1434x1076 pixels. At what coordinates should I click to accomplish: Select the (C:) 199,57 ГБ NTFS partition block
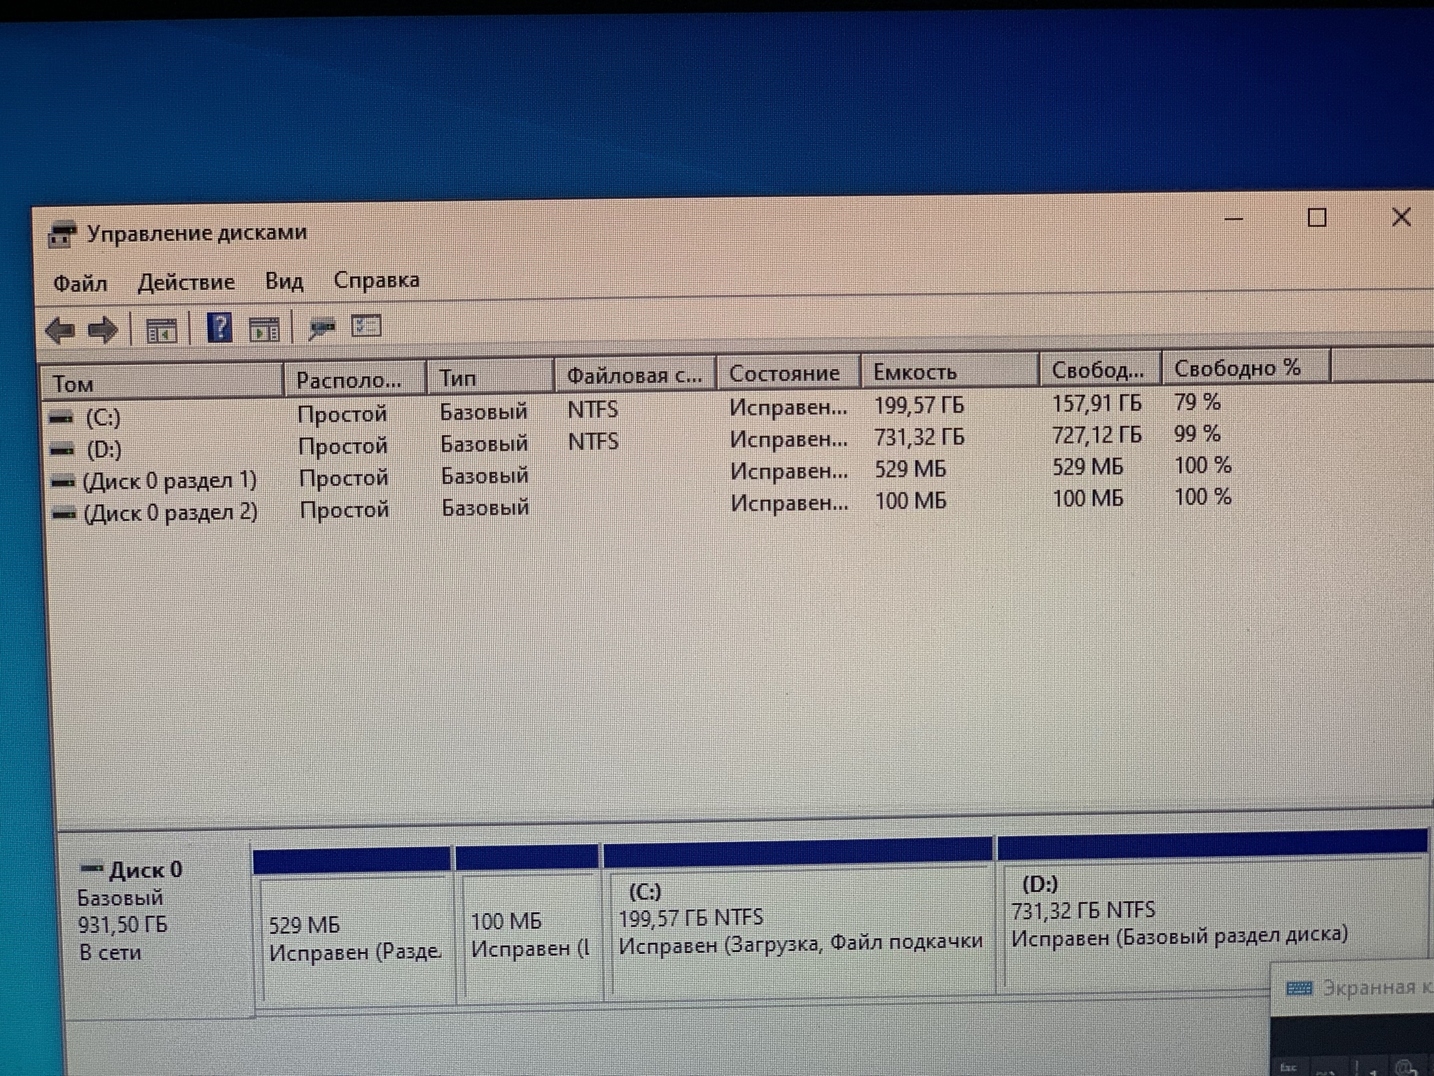point(799,918)
